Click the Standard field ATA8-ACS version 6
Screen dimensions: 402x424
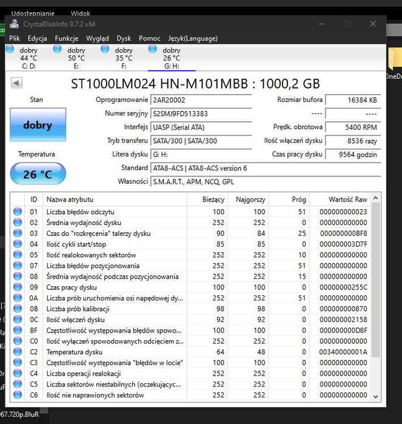(266, 168)
